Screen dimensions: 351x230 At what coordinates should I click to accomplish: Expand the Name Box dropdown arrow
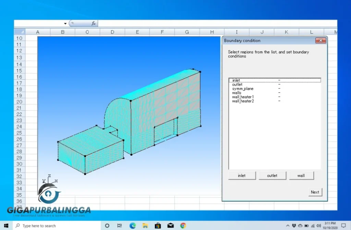click(x=65, y=23)
